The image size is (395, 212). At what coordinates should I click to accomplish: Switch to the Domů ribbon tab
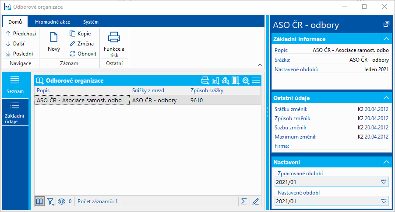click(x=15, y=22)
